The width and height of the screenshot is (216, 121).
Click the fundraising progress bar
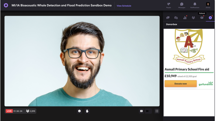click(x=189, y=73)
